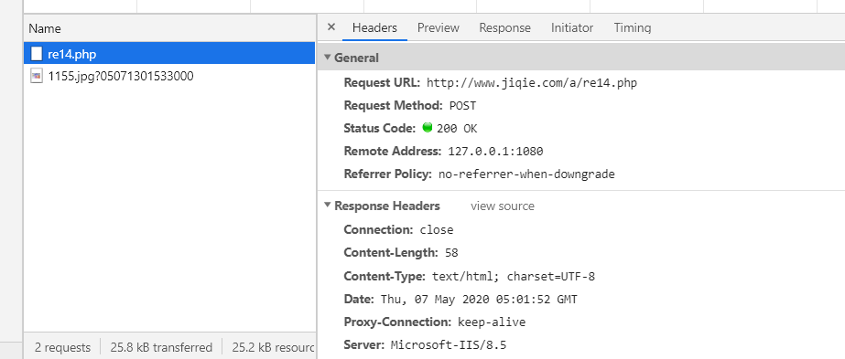Click the 2 requests status entry
Viewport: 845px width, 359px height.
point(62,348)
